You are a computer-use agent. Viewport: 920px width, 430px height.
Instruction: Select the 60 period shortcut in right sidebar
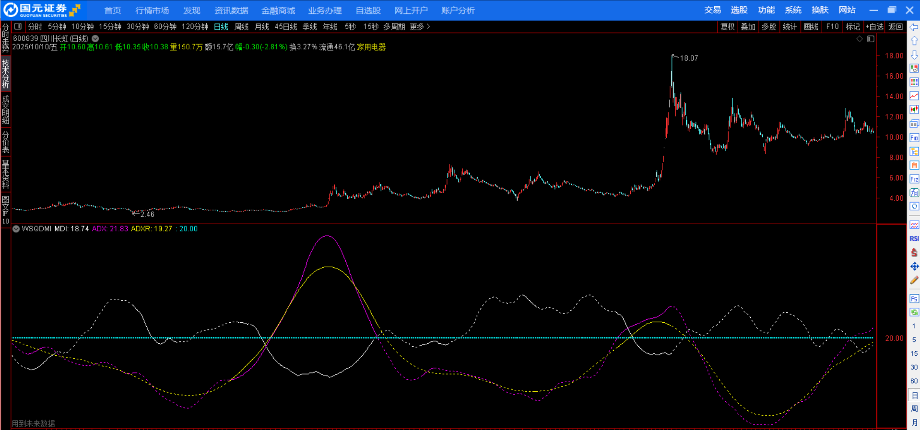[x=914, y=381]
